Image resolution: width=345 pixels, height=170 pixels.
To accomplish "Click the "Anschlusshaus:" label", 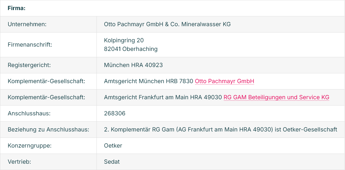I will [29, 114].
